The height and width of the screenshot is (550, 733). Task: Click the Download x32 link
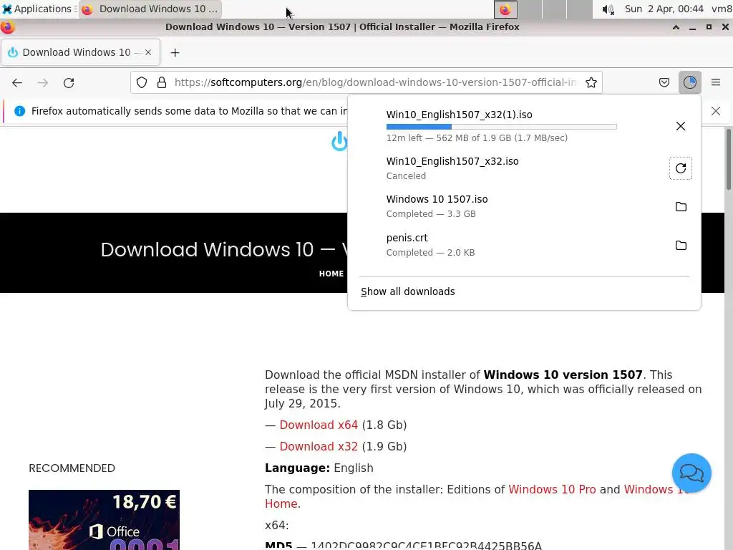pyautogui.click(x=319, y=447)
